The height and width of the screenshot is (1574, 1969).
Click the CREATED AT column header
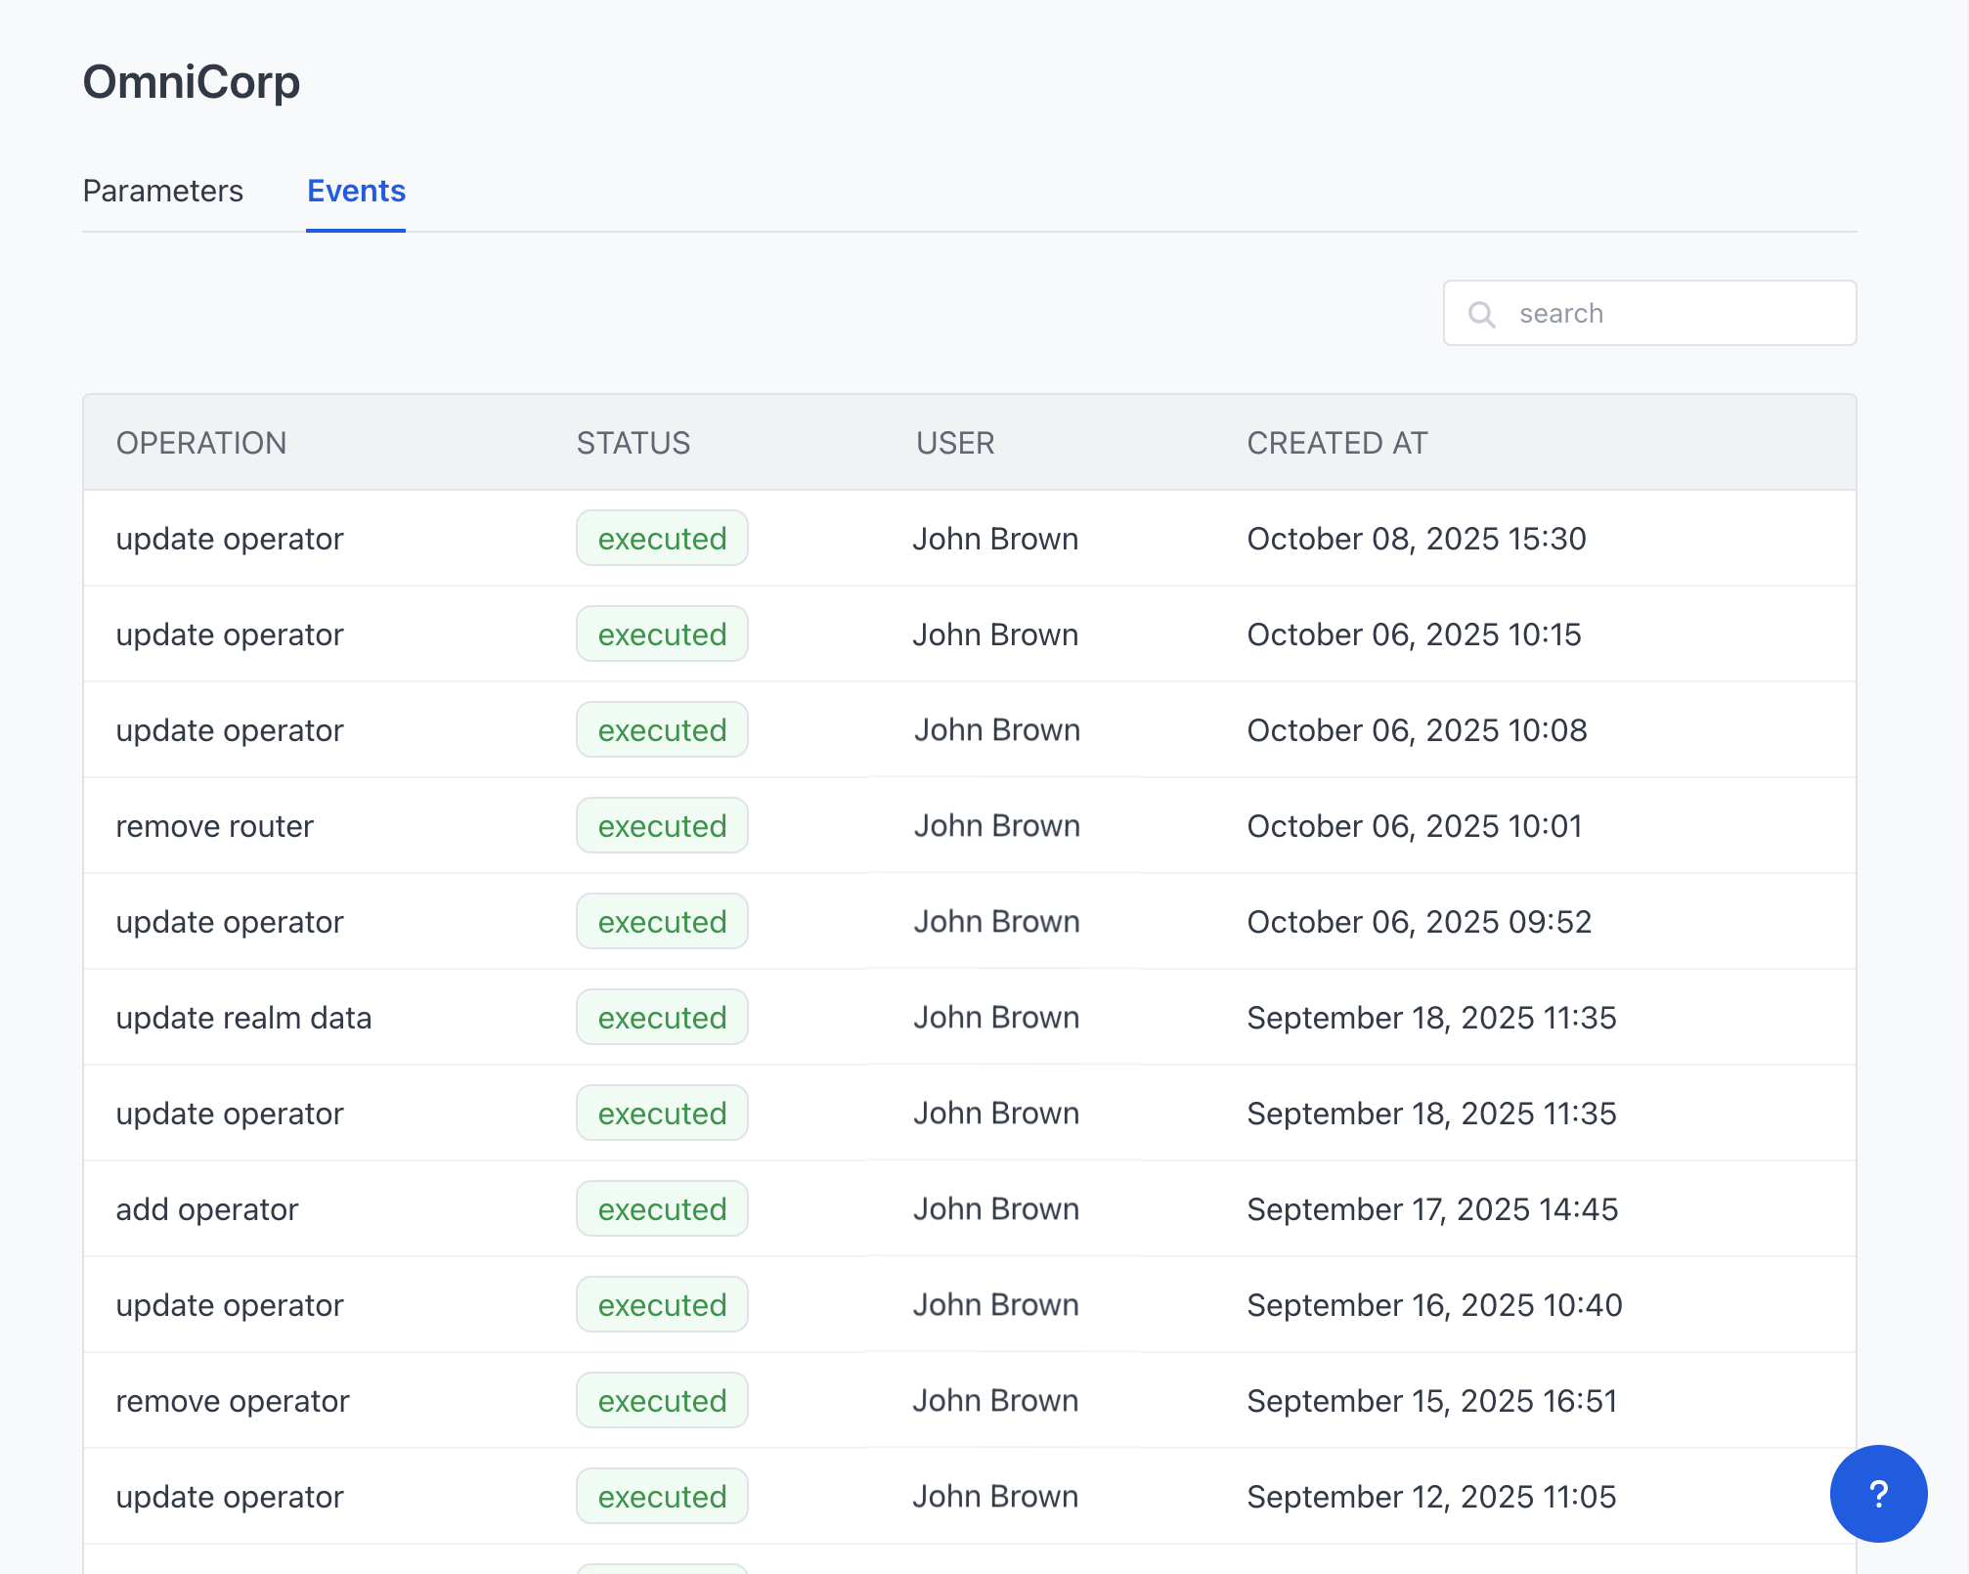[1336, 443]
